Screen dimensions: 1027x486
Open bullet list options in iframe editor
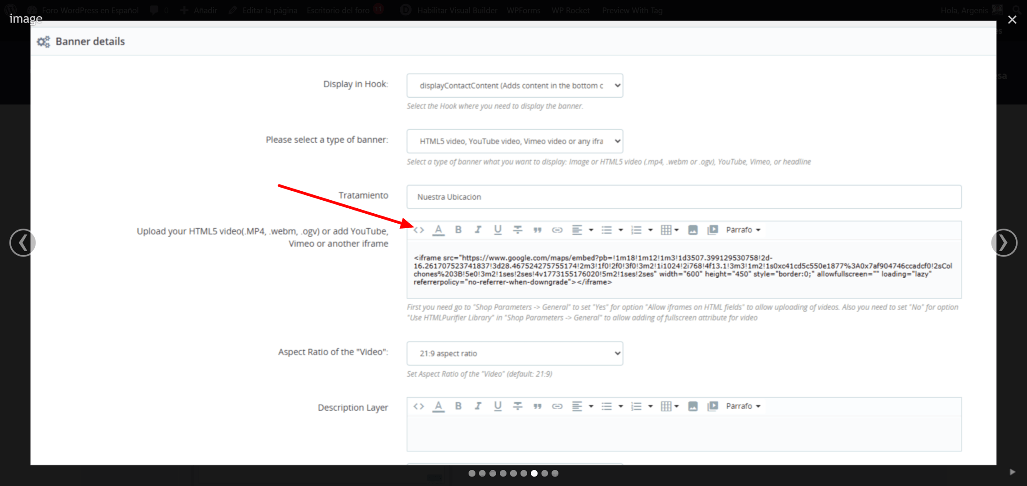pyautogui.click(x=620, y=230)
